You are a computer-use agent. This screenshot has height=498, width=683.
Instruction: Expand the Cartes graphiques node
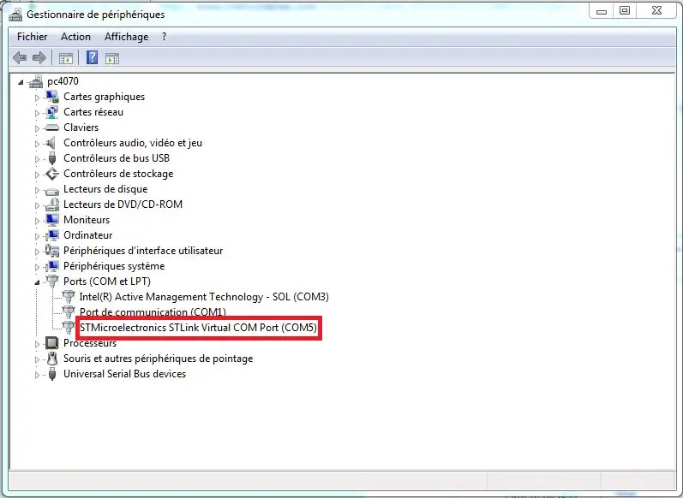coord(37,98)
